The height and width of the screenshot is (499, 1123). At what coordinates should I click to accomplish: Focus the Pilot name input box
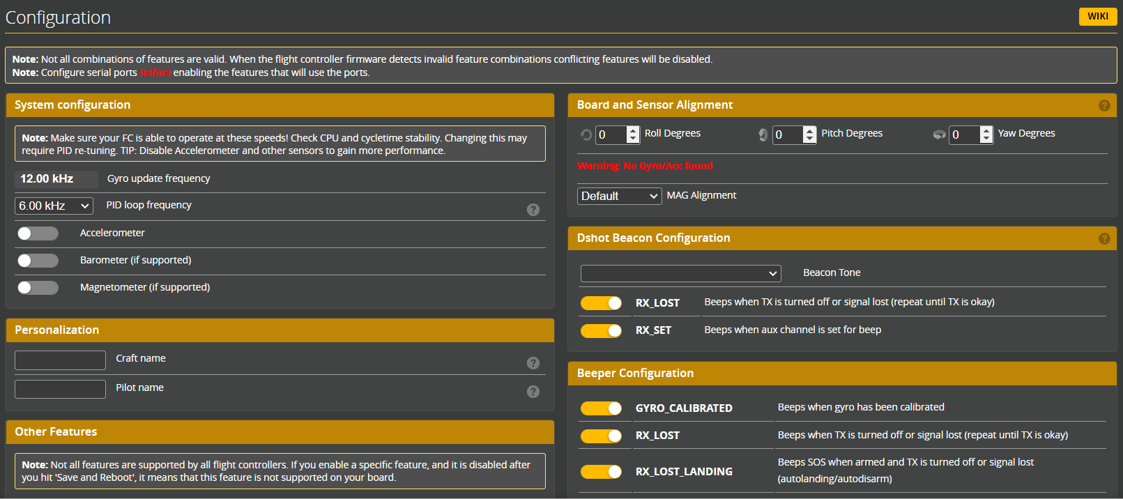60,389
